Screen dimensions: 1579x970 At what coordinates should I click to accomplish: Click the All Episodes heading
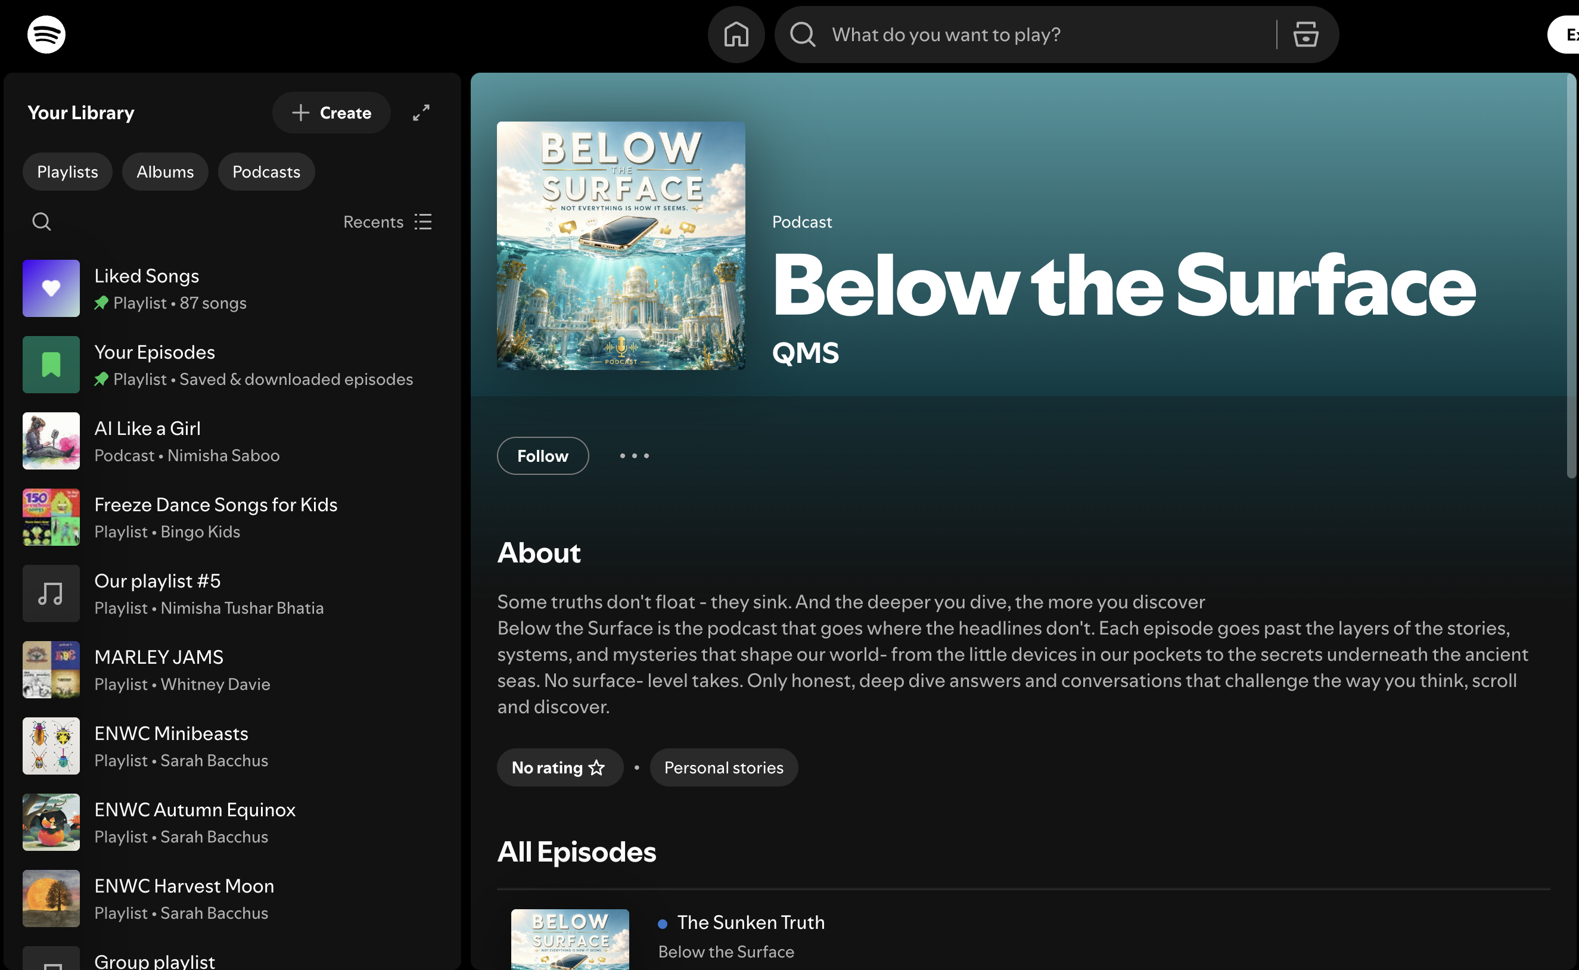pos(577,853)
